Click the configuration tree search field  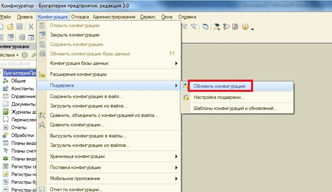tap(18, 64)
